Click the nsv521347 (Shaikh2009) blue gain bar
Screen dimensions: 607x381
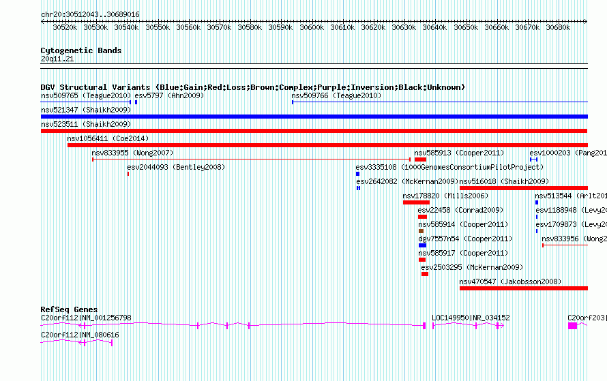[x=314, y=117]
